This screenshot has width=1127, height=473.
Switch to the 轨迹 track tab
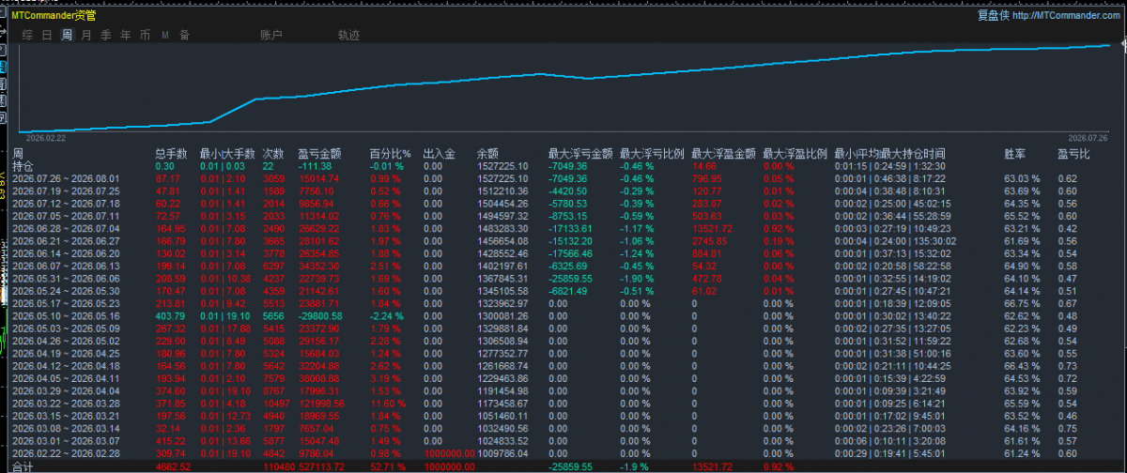pos(348,36)
